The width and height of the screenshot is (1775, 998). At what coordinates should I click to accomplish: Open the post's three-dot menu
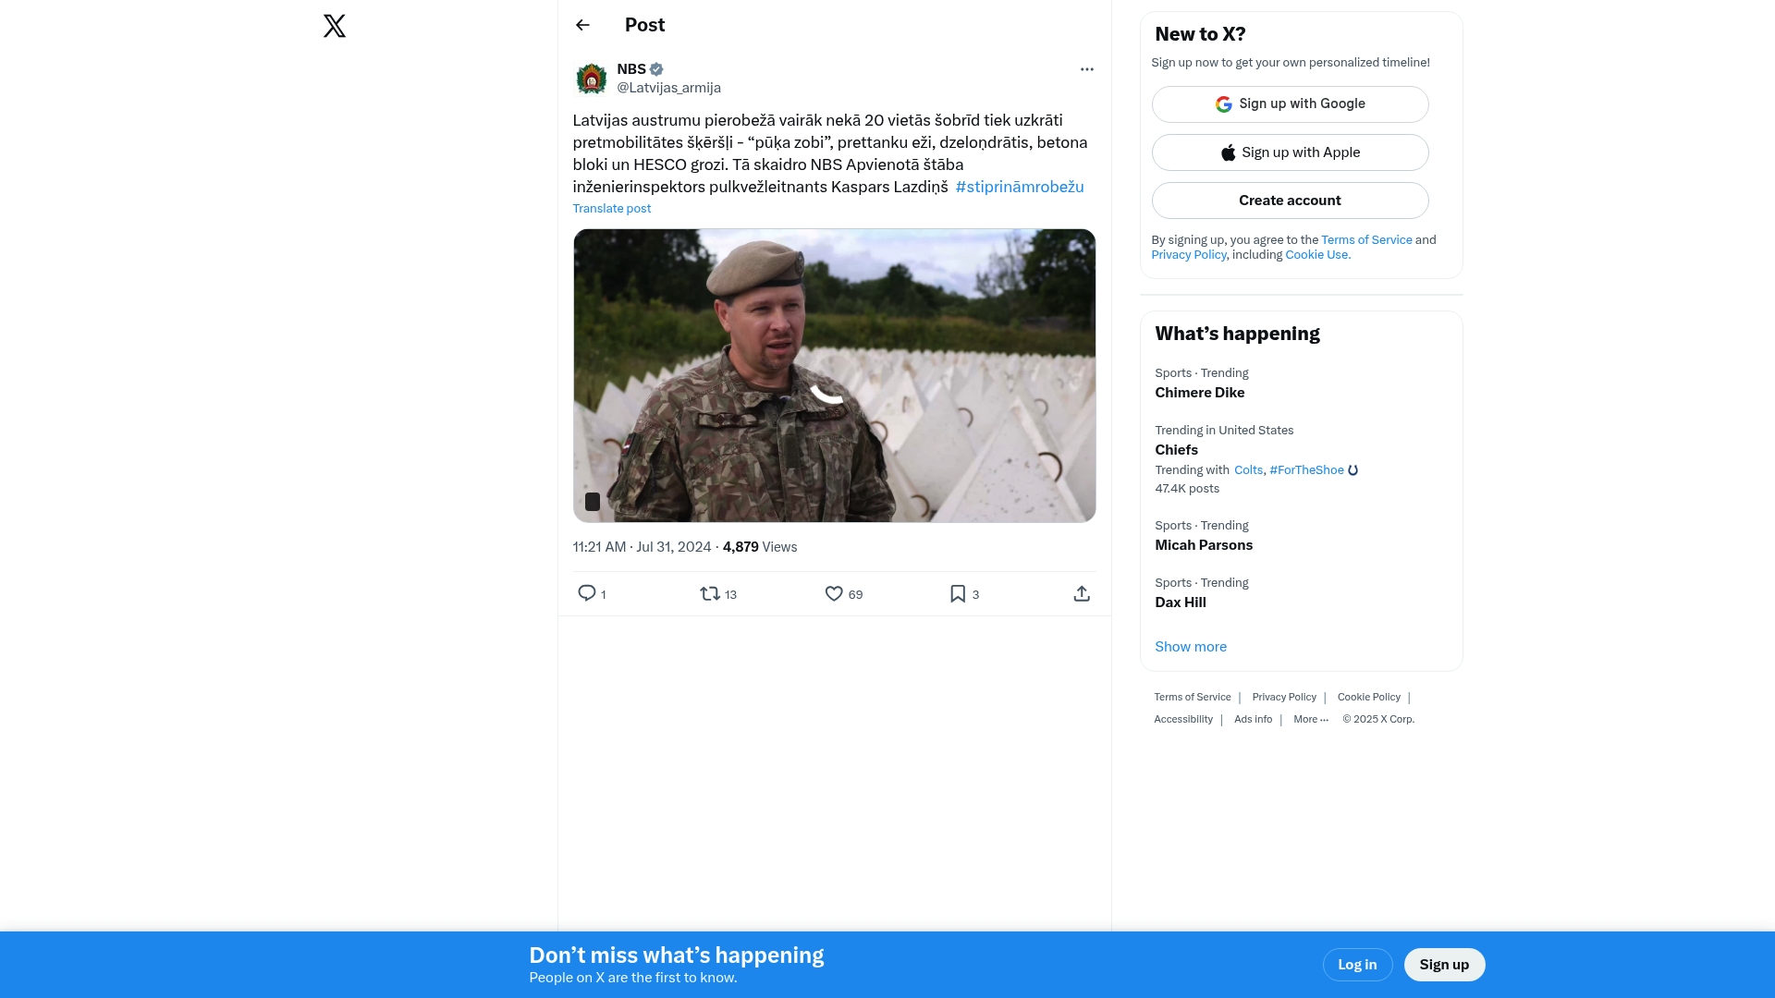1086,69
